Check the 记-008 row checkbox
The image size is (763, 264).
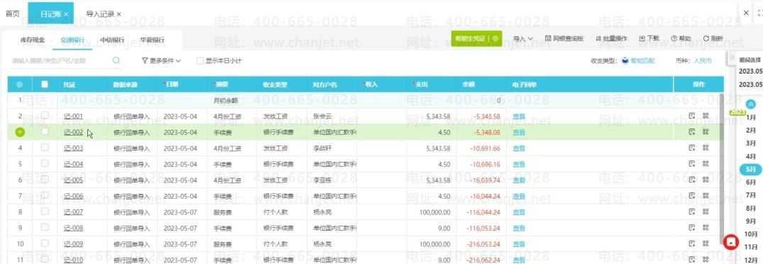pyautogui.click(x=45, y=228)
